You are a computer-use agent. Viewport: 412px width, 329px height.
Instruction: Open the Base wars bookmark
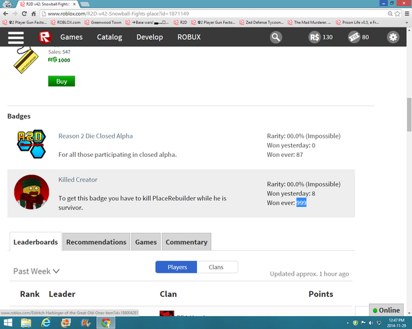147,23
